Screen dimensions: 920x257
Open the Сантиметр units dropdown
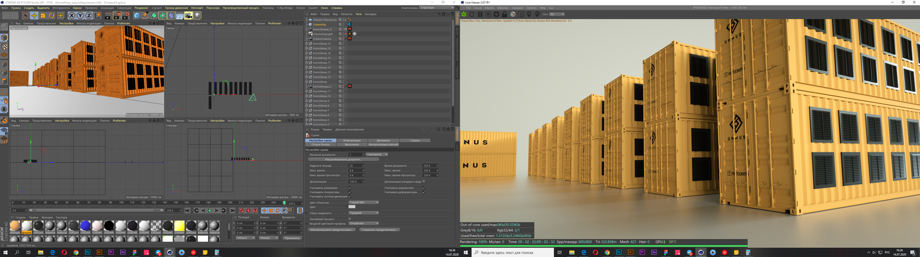pos(377,154)
